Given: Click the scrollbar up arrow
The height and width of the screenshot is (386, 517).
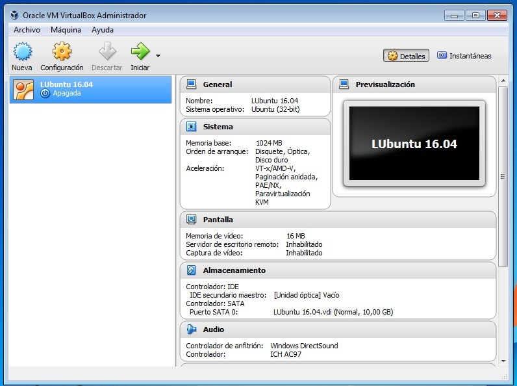Looking at the screenshot, I should click(x=503, y=81).
